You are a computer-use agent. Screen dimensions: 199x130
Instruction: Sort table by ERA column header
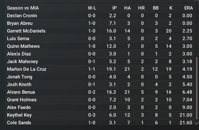point(188,8)
